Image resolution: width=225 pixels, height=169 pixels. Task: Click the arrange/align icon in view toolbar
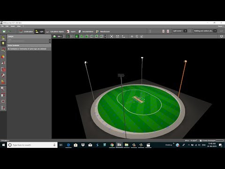pyautogui.click(x=118, y=36)
